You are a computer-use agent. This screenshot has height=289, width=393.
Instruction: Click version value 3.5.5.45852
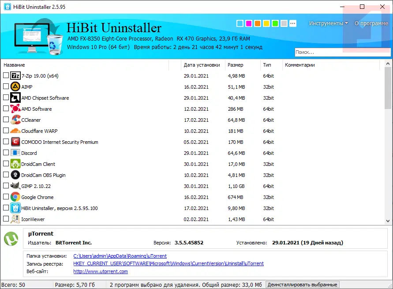pos(189,243)
